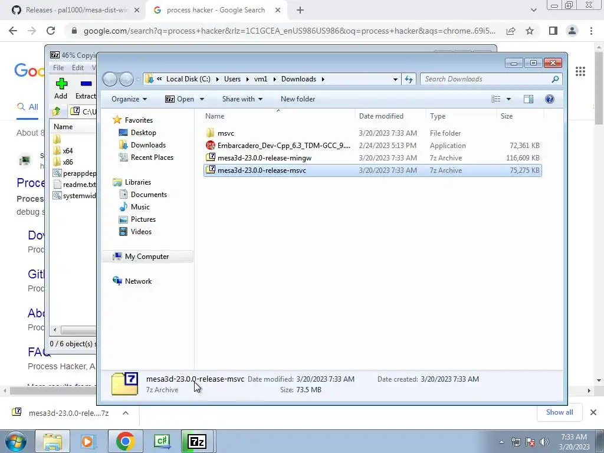This screenshot has height=453, width=604.
Task: Expand the Open button dropdown arrow
Action: [x=202, y=99]
